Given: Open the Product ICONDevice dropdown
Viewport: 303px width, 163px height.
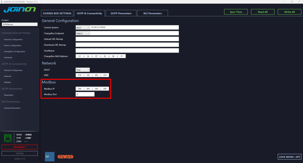Looking at the screenshot, I should [20, 24].
